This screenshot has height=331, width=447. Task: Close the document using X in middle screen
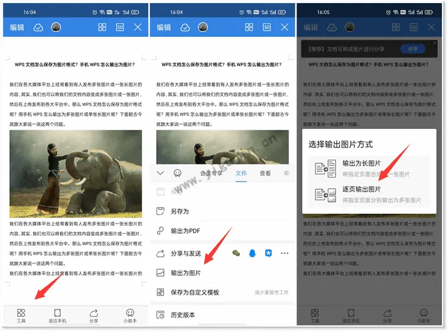pyautogui.click(x=284, y=27)
